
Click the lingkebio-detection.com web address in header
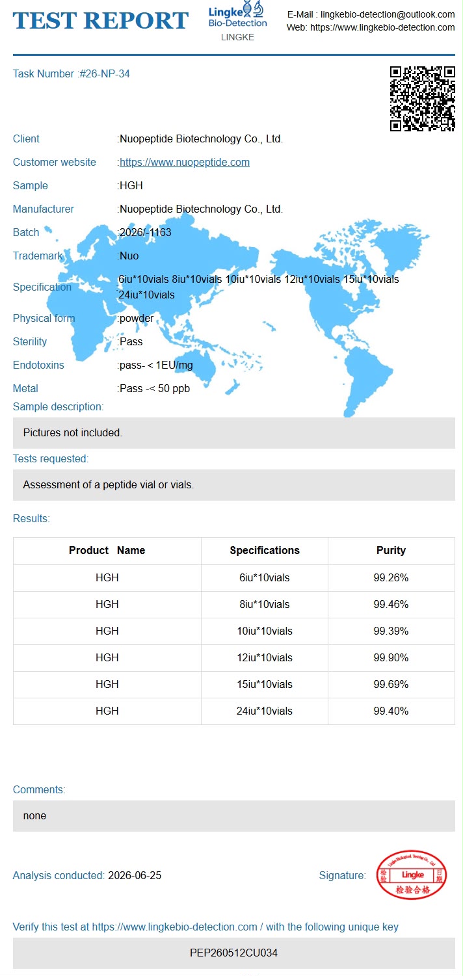click(382, 27)
